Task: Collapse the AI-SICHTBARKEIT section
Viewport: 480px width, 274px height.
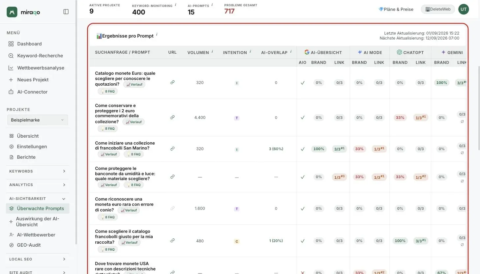Action: pyautogui.click(x=38, y=199)
